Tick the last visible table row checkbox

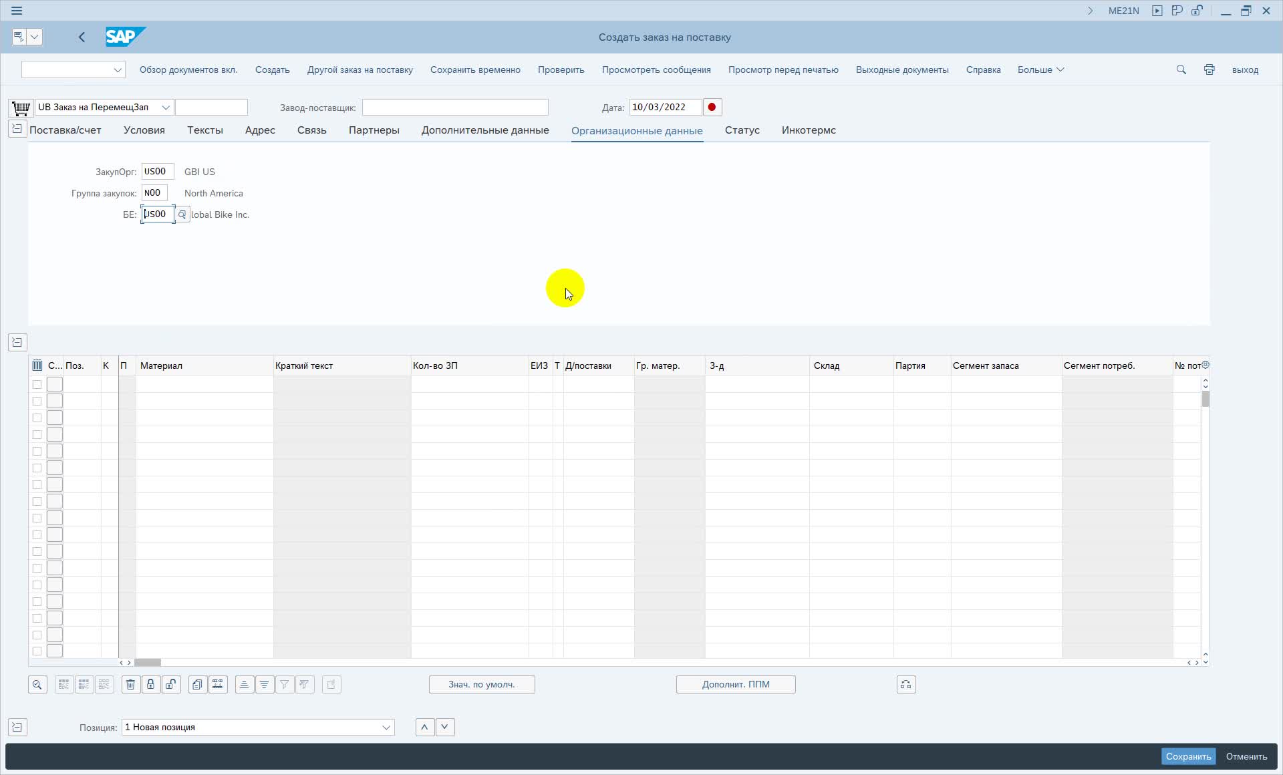click(37, 651)
